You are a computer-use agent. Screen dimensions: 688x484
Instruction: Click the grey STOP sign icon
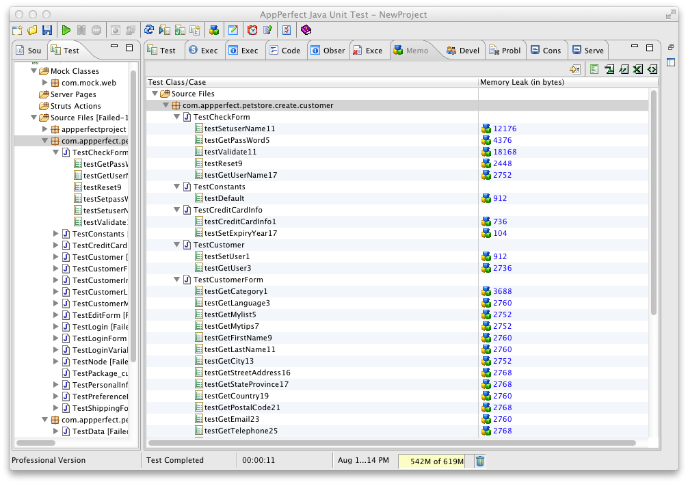coord(96,30)
